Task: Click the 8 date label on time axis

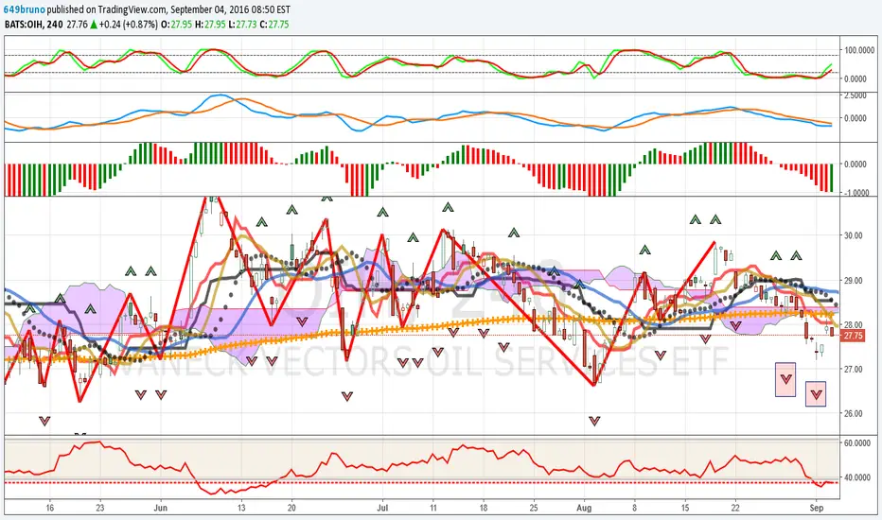Action: [634, 508]
